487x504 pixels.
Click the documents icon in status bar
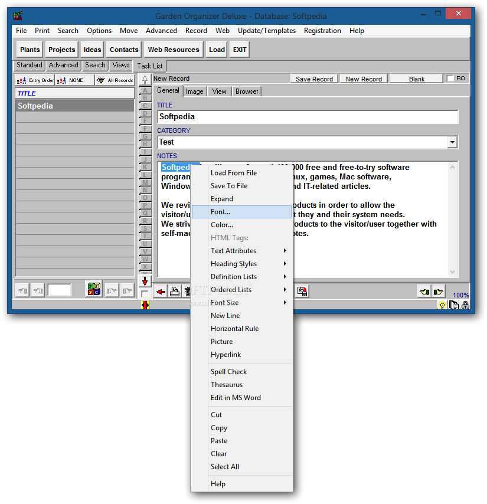(x=453, y=305)
